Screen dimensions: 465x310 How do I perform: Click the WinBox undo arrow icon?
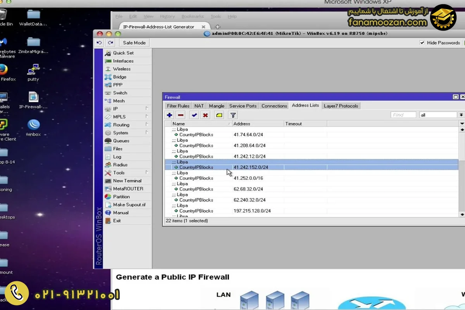click(x=100, y=43)
